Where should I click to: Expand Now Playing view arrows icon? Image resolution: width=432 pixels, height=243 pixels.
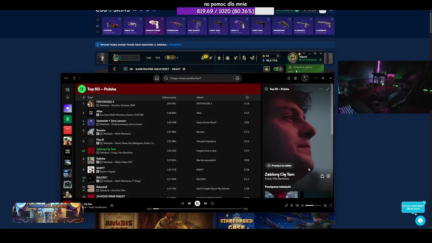point(327,89)
